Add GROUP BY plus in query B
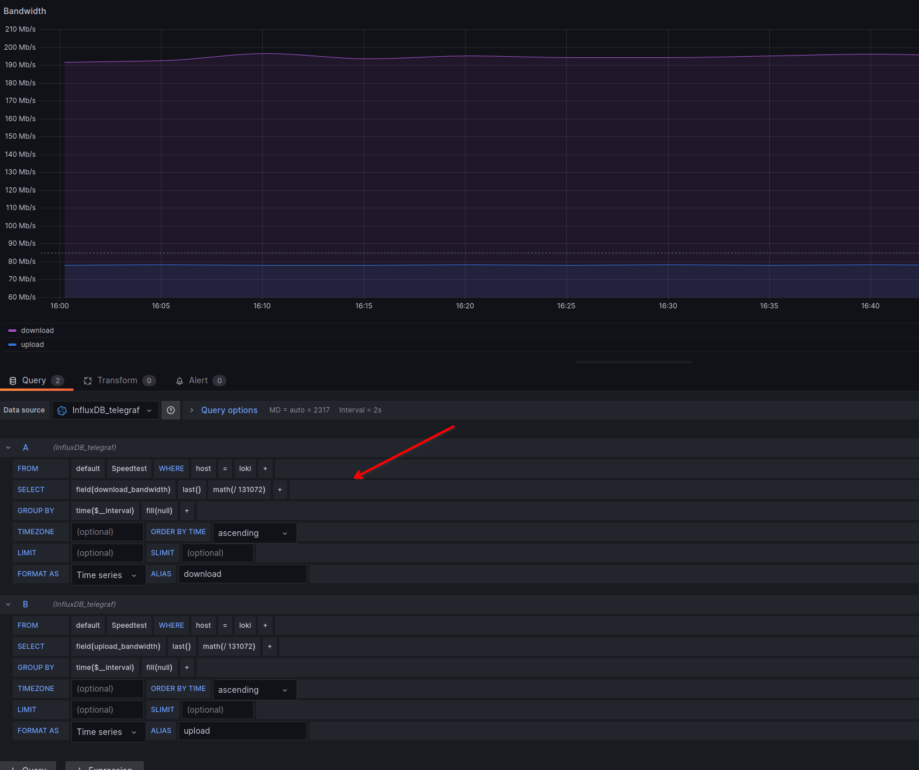The width and height of the screenshot is (919, 770). point(187,668)
